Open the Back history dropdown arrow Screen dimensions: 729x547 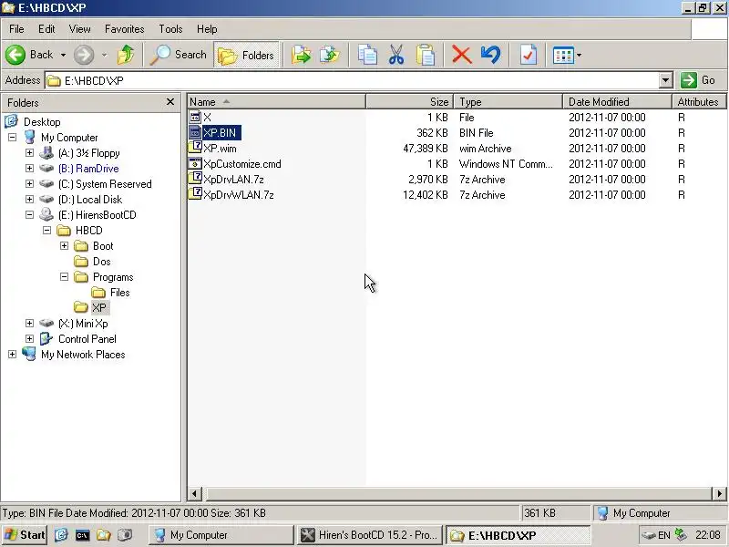pyautogui.click(x=63, y=55)
